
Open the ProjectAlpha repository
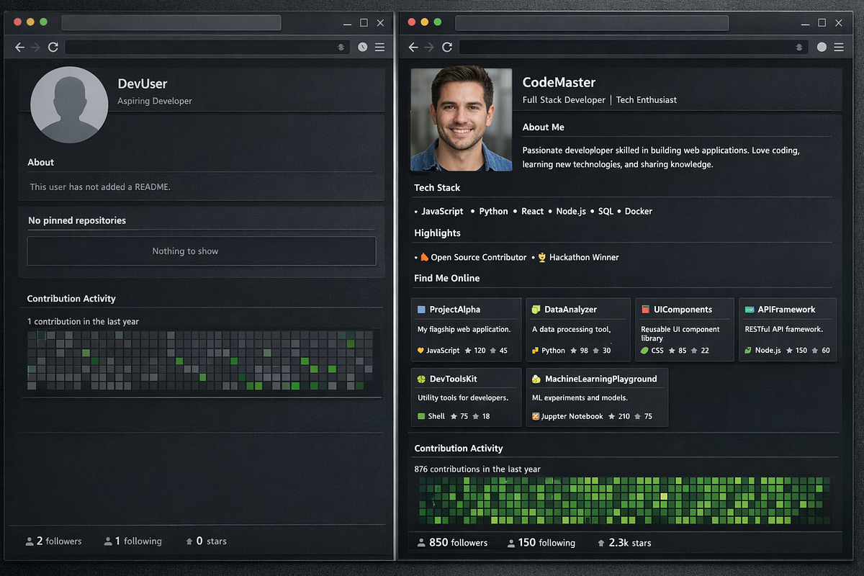pyautogui.click(x=455, y=309)
